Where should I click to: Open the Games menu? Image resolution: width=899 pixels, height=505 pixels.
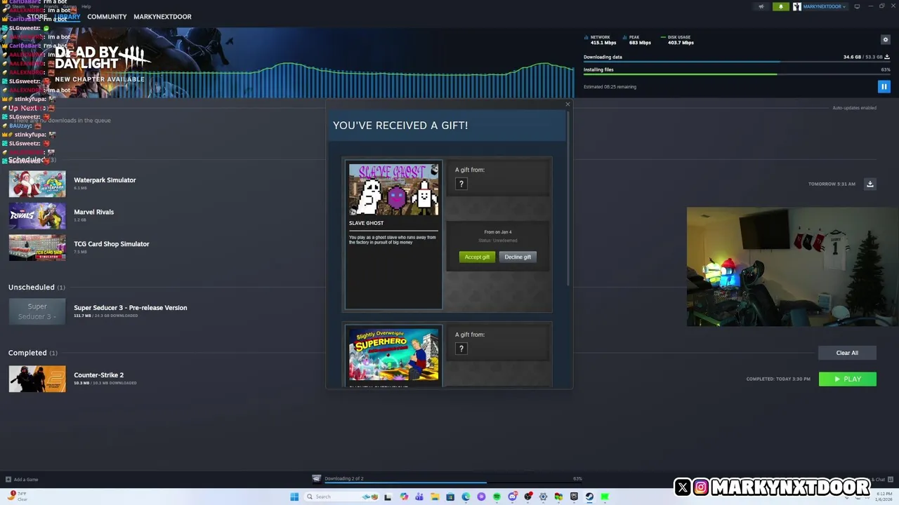70,6
